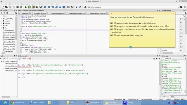This screenshot has width=187, height=105.
Task: Save all files from the toolbar
Action: coord(14,7)
